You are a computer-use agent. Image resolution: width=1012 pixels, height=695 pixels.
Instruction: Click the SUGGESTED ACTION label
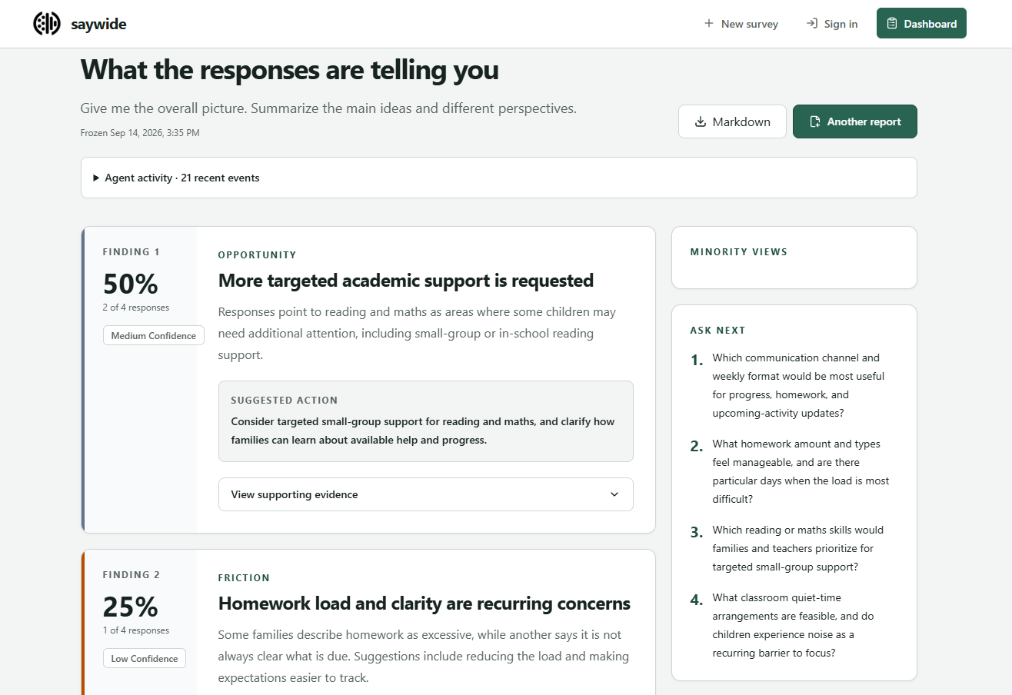tap(285, 401)
